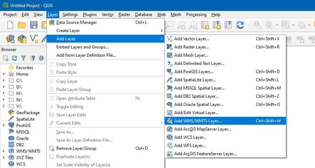Open the Project menu

coord(10,15)
